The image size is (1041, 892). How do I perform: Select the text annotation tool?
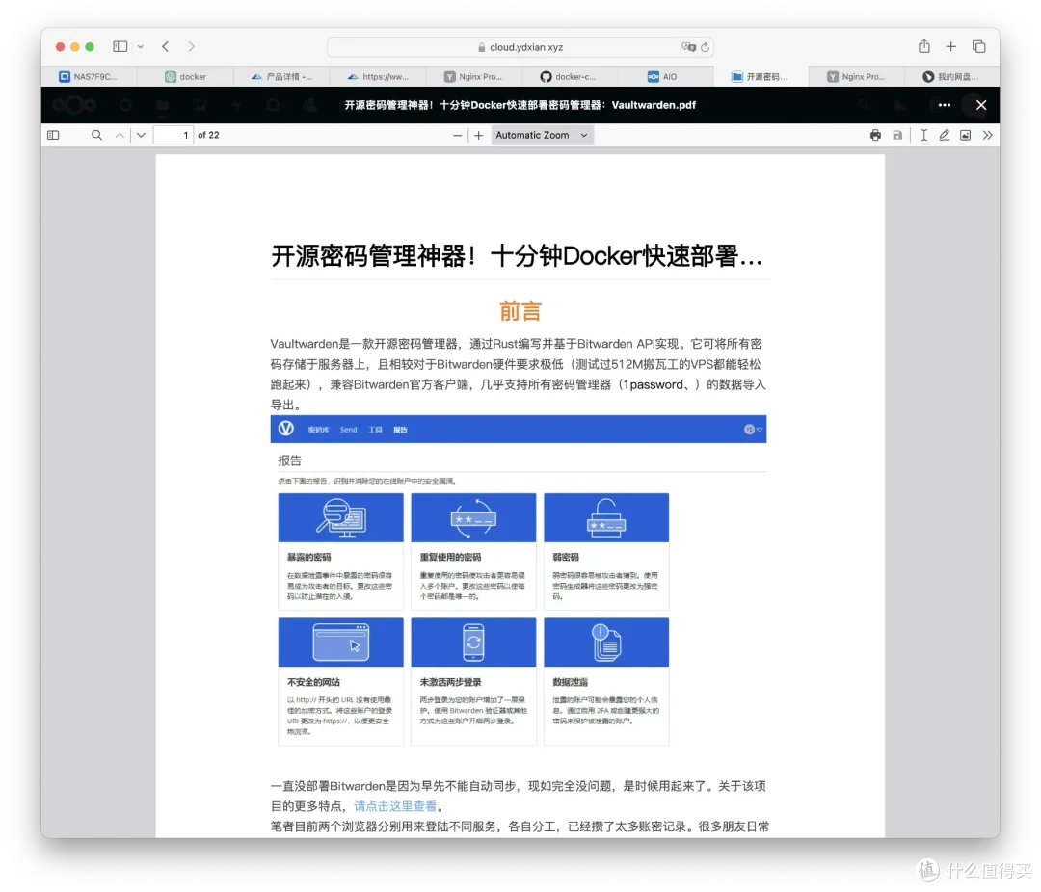(x=923, y=136)
